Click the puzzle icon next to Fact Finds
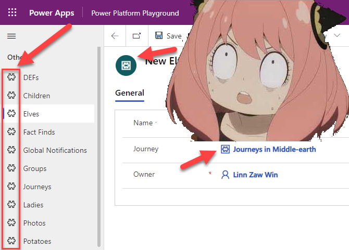Viewport: 349px width, 250px height. tap(11, 132)
